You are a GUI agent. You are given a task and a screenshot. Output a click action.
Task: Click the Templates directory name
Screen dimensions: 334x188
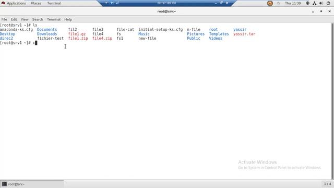(219, 34)
